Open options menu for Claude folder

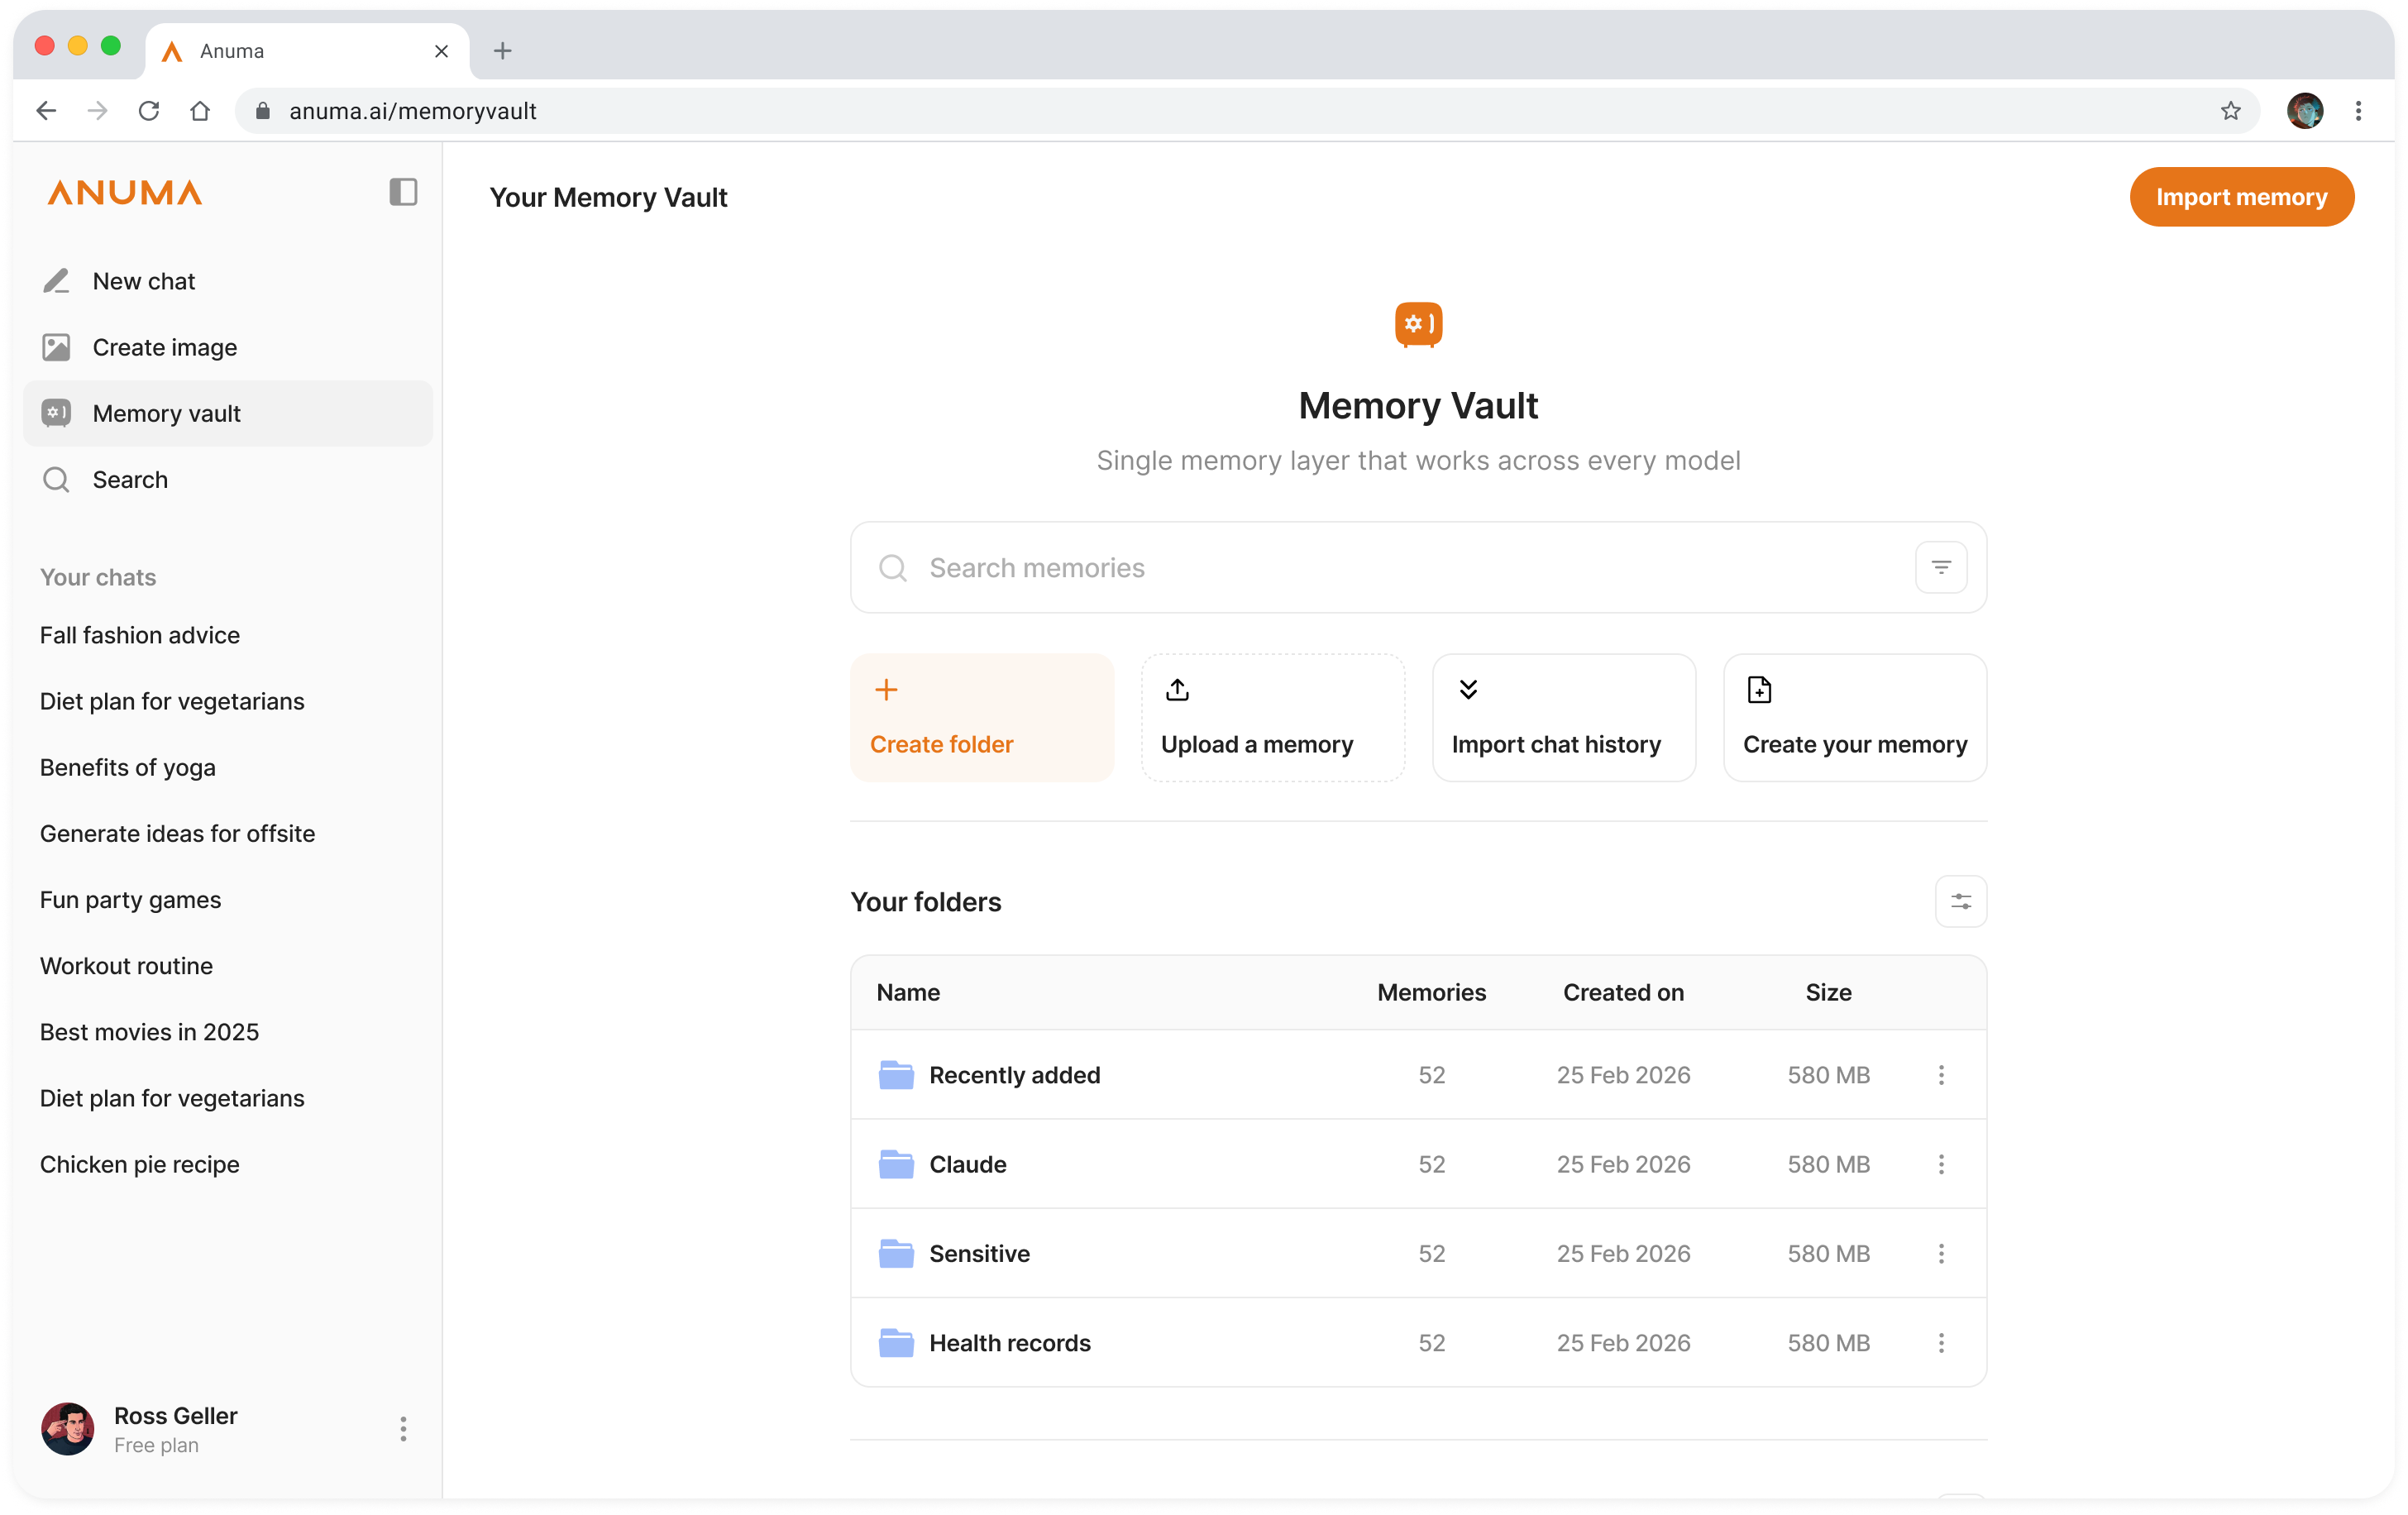point(1940,1164)
